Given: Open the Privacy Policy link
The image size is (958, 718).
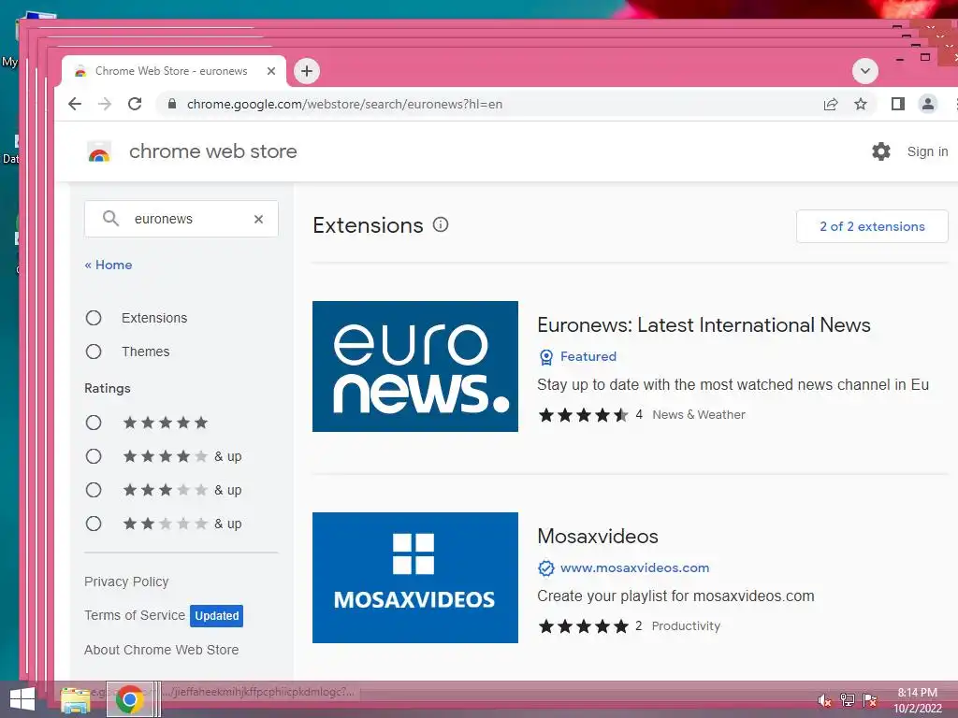Looking at the screenshot, I should 126,582.
